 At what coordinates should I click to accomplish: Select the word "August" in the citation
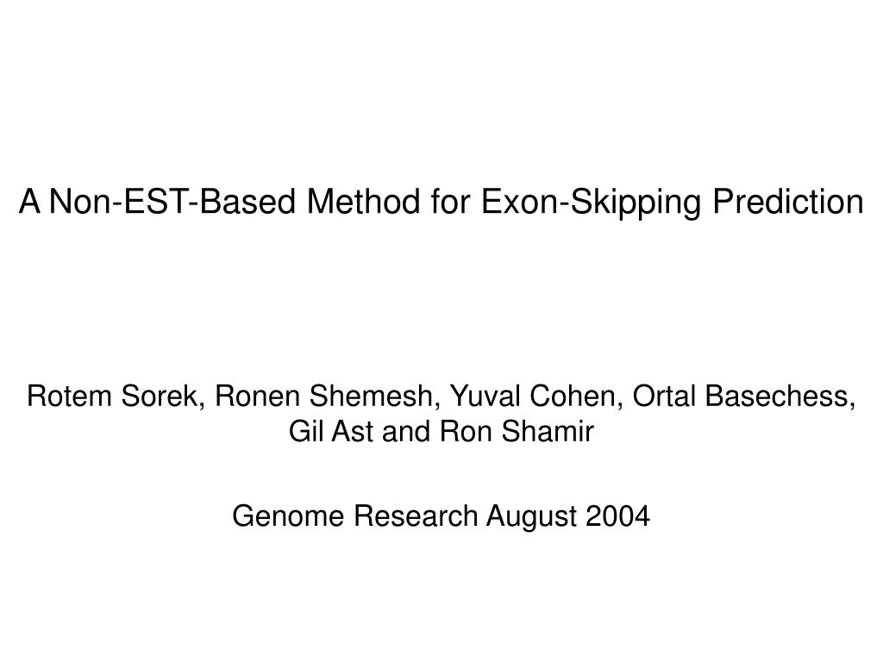532,517
